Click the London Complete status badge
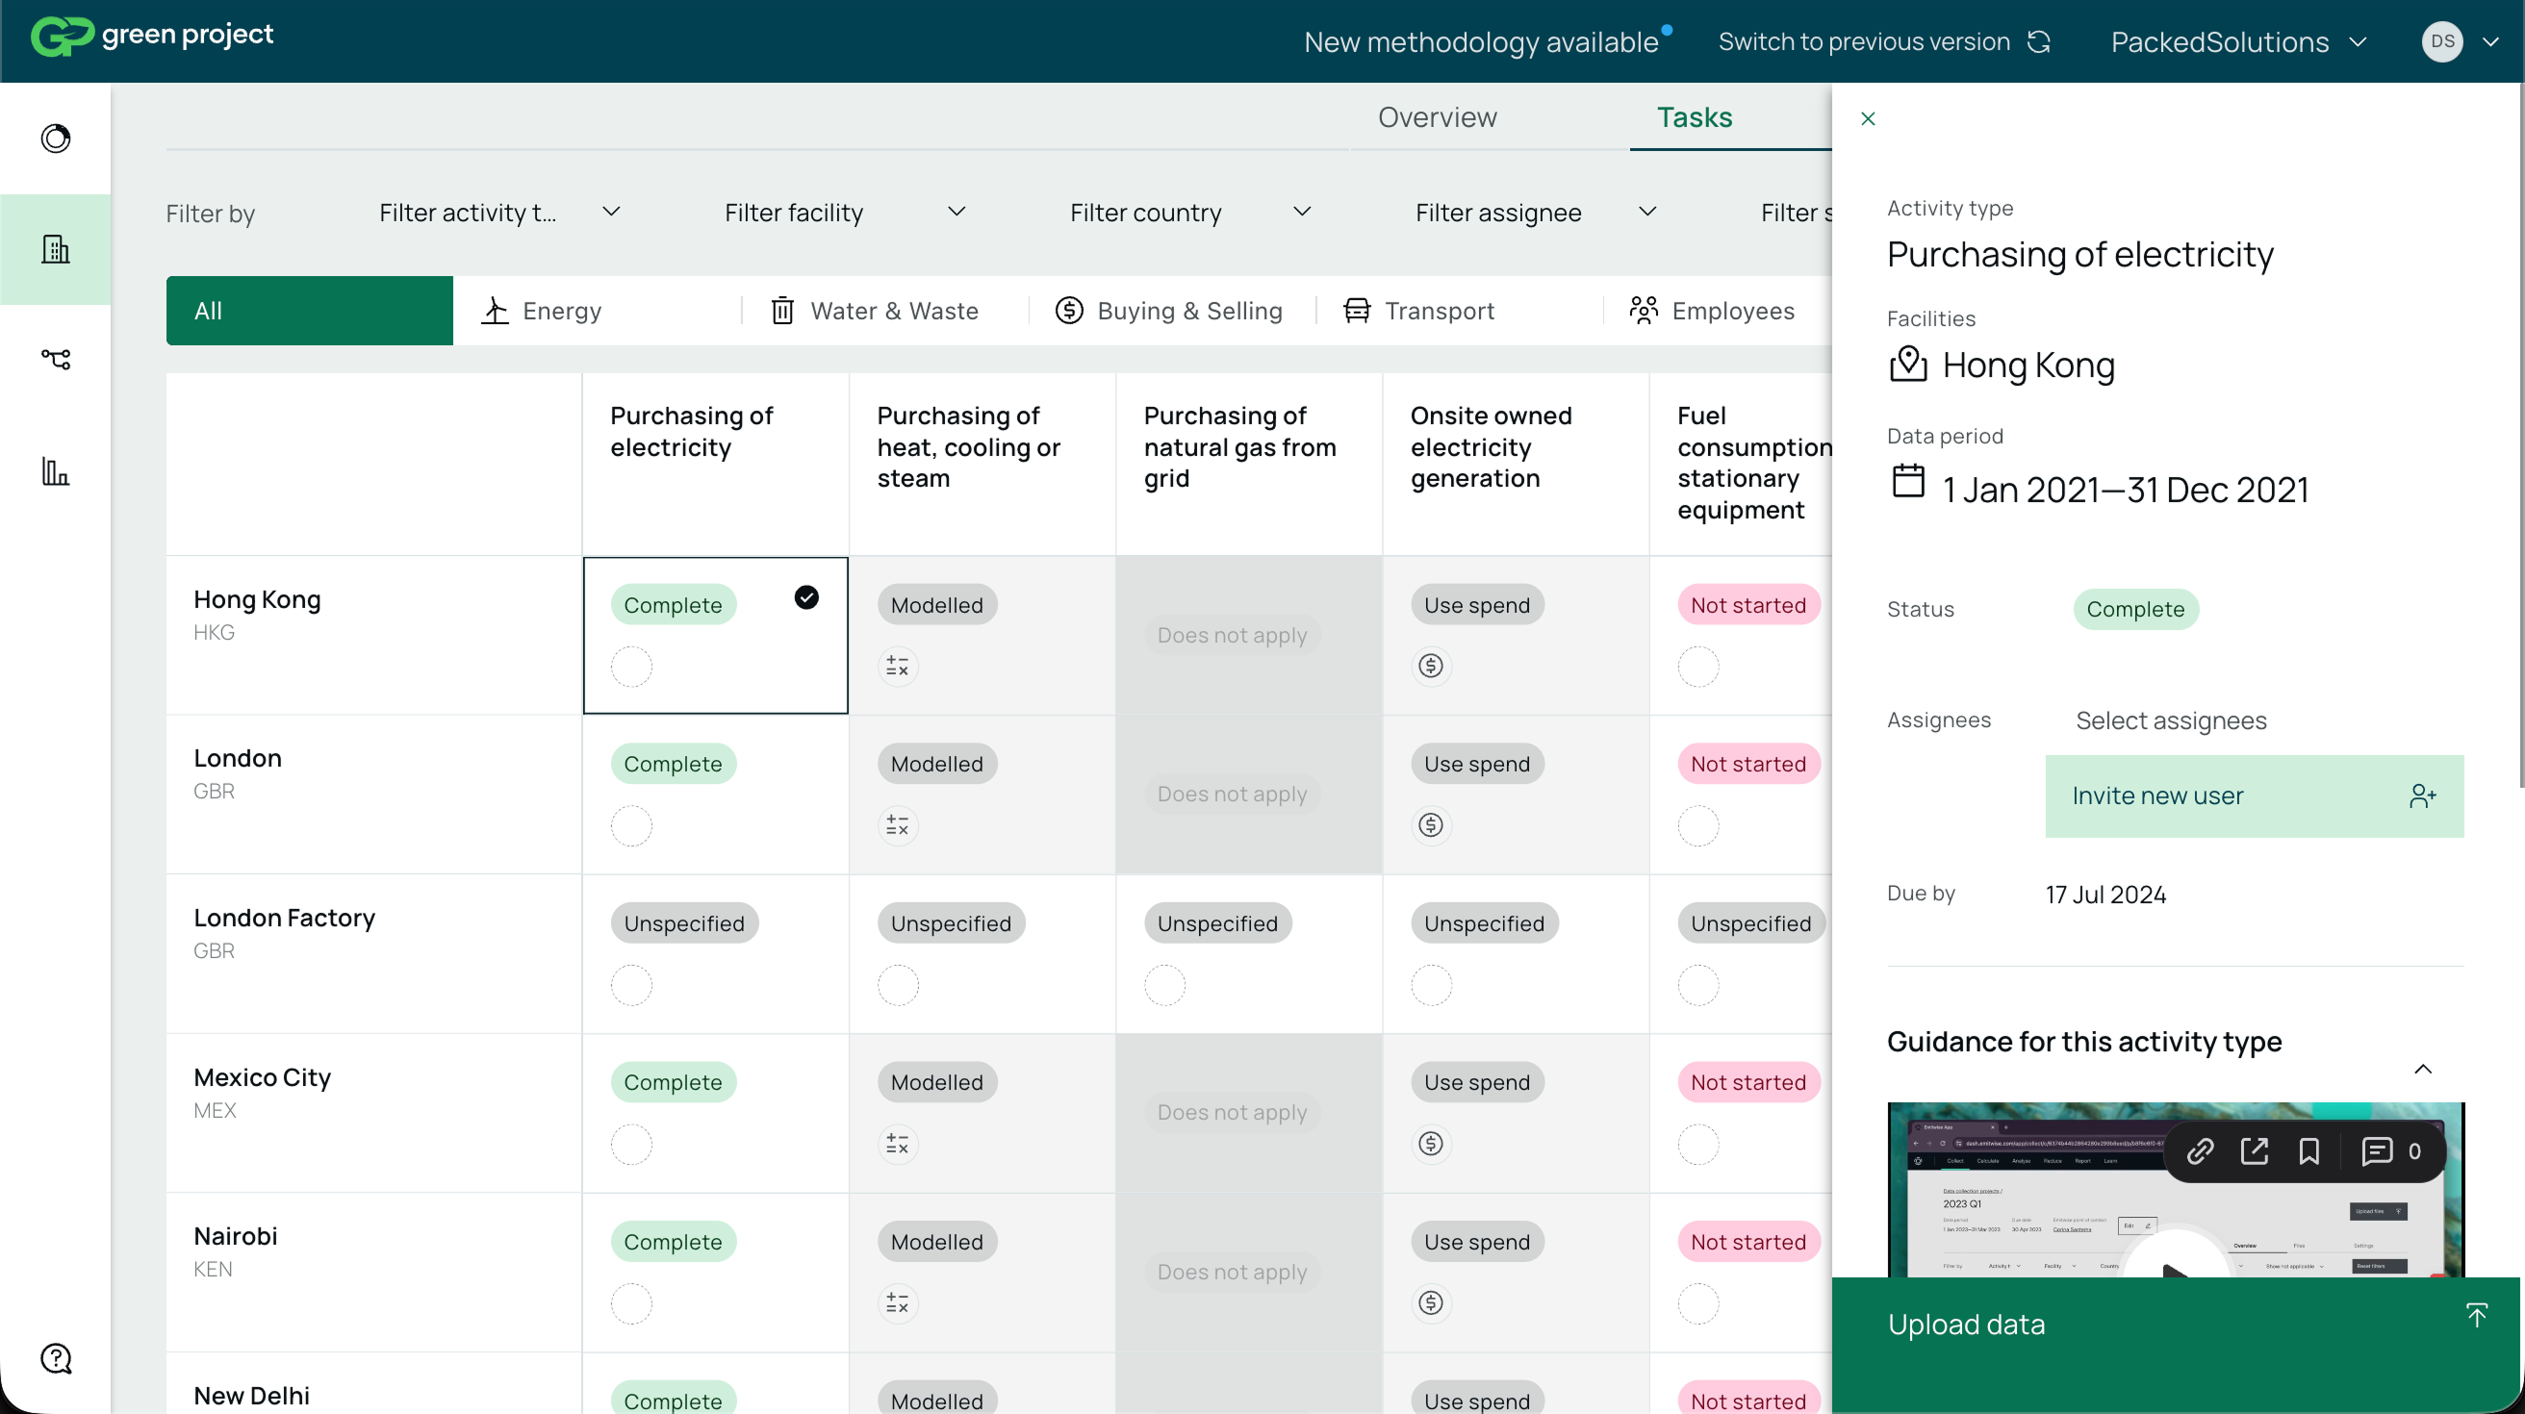2525x1414 pixels. click(x=673, y=764)
